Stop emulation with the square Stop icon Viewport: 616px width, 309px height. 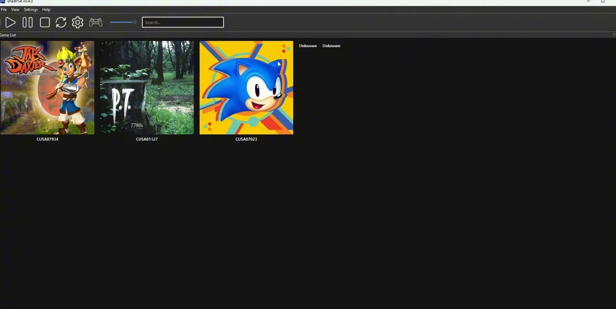point(44,22)
